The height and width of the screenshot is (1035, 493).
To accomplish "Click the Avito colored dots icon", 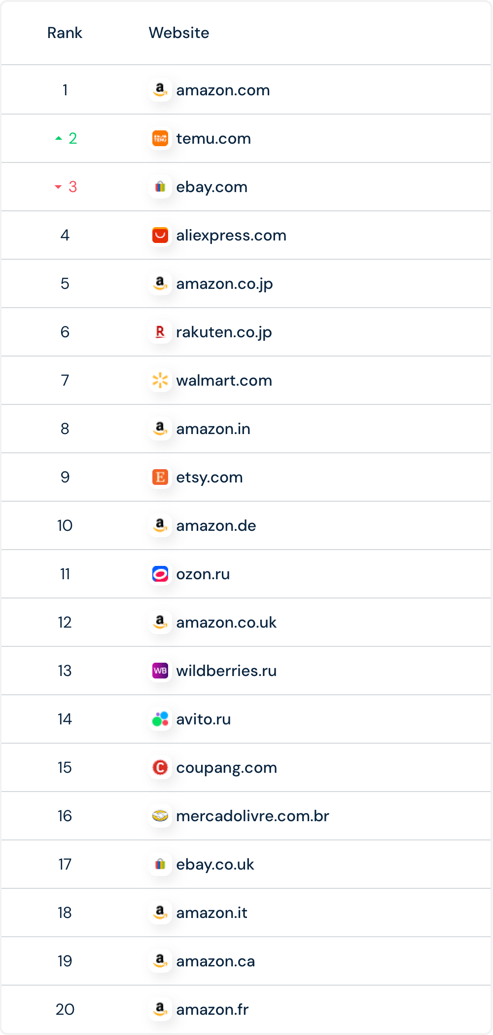I will [x=160, y=719].
